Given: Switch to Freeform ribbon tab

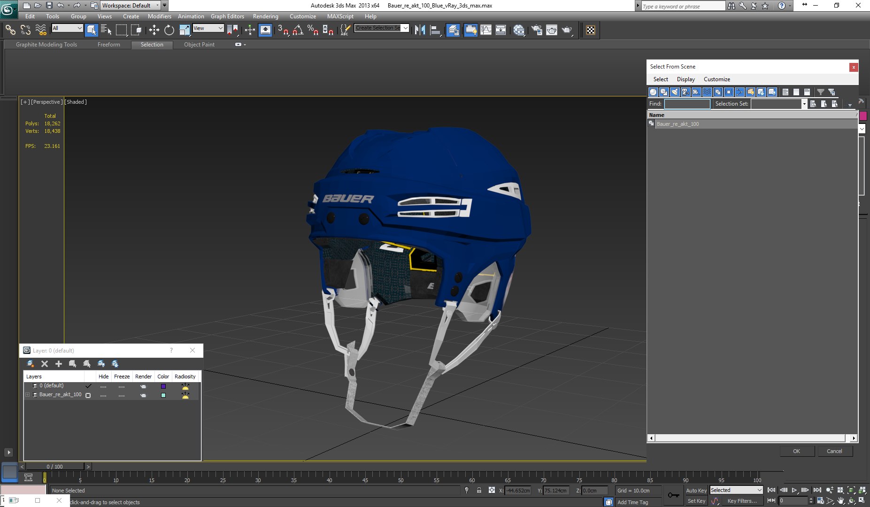Looking at the screenshot, I should pyautogui.click(x=109, y=45).
